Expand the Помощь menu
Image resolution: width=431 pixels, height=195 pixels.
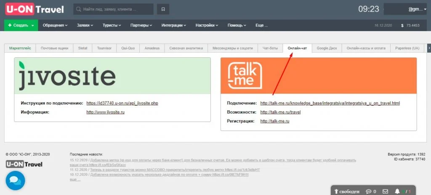tap(237, 25)
